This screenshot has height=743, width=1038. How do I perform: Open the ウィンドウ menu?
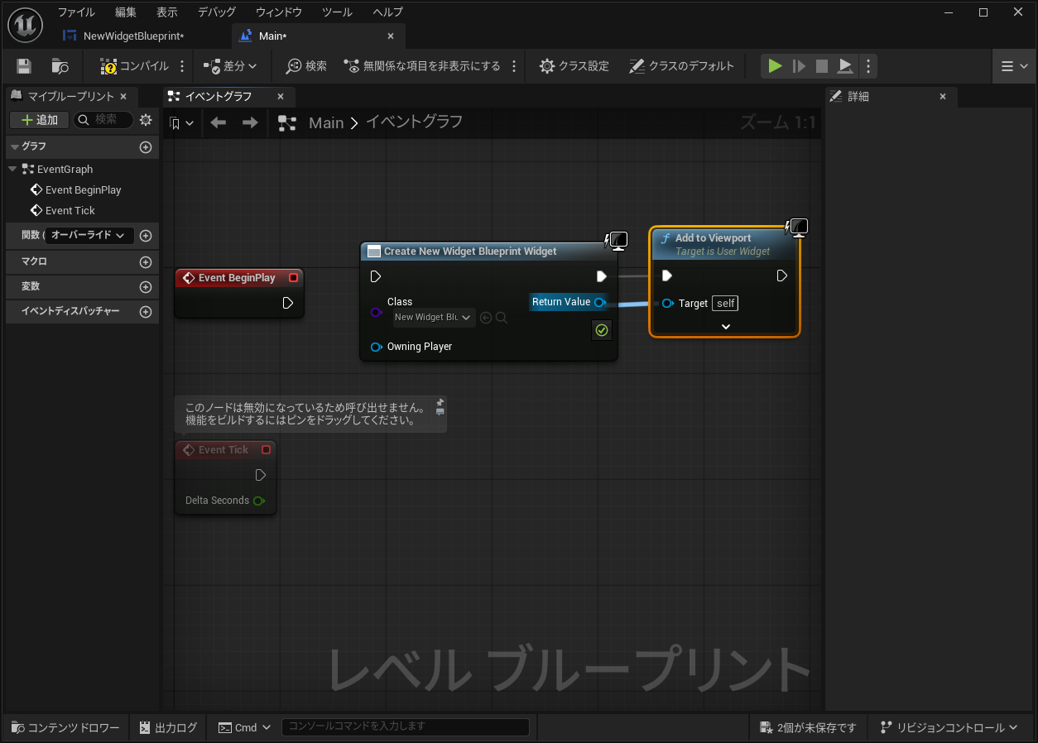279,12
